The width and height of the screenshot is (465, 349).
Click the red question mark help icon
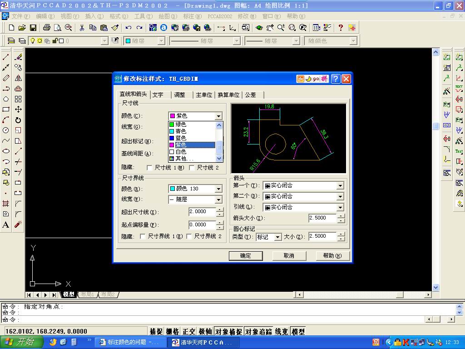click(341, 28)
